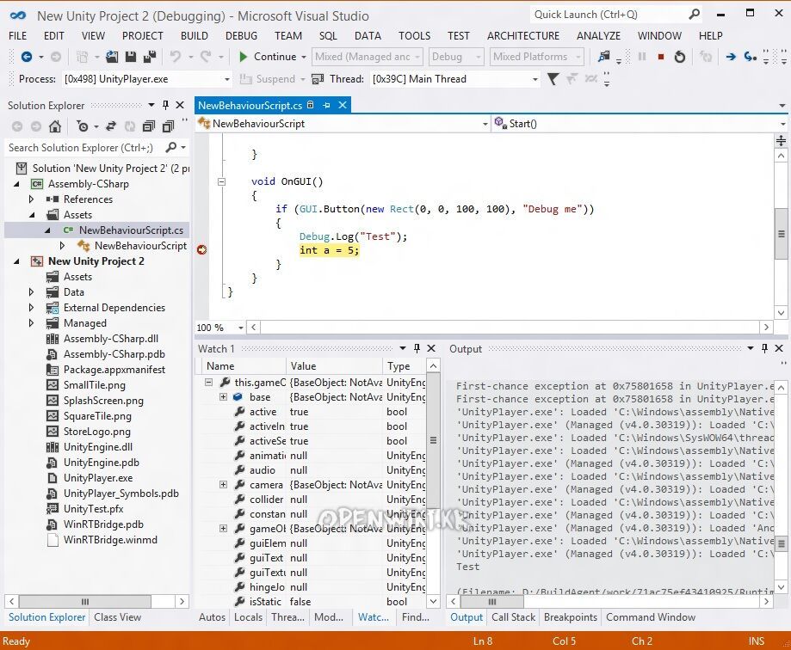Click the Quick Launch search magnifier icon
This screenshot has width=791, height=650.
(695, 14)
